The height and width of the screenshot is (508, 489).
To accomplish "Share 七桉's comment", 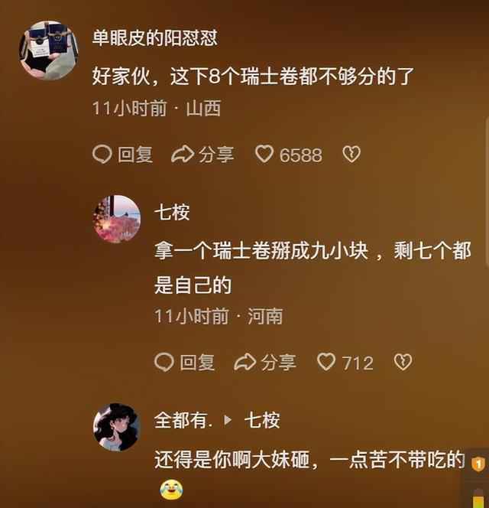I will [x=264, y=362].
